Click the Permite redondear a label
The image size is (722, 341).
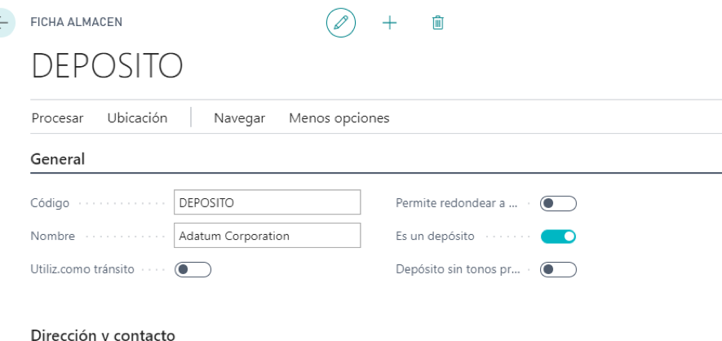(x=457, y=203)
